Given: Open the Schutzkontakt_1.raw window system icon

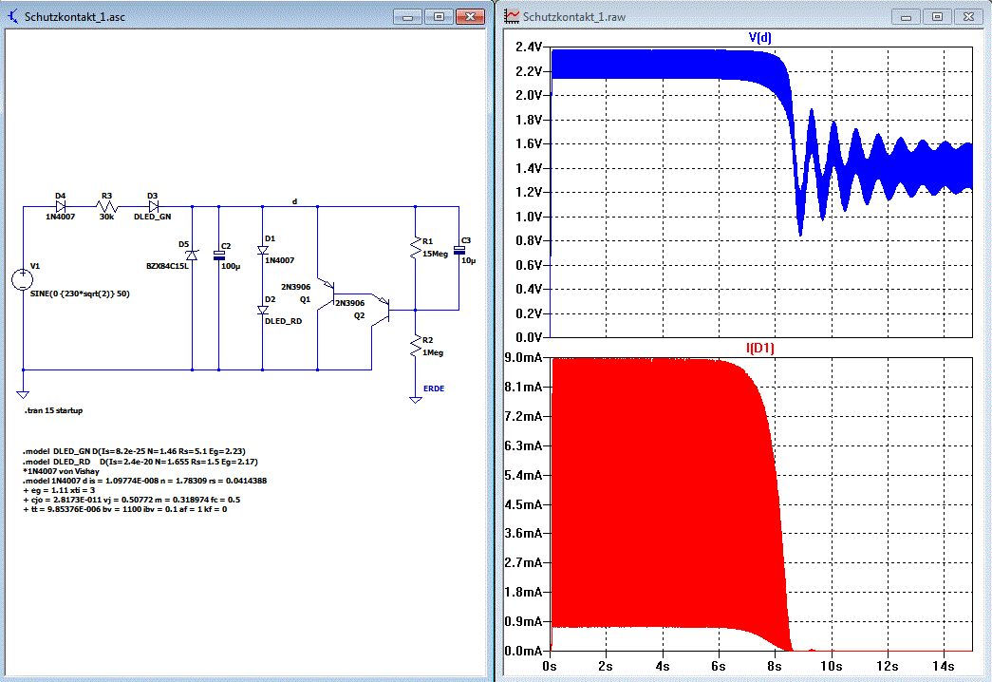Looking at the screenshot, I should tap(513, 16).
